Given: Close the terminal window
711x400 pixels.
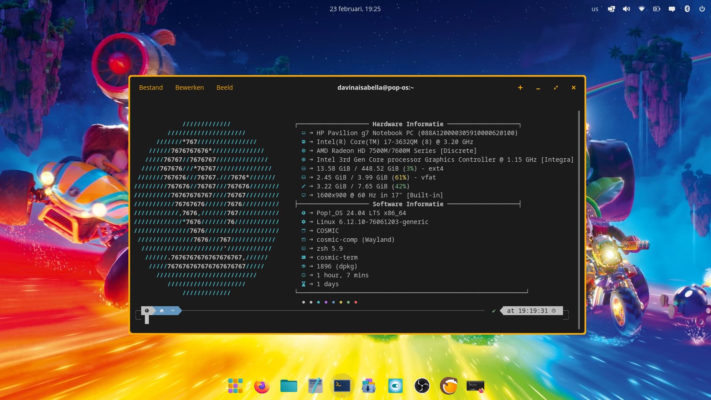Looking at the screenshot, I should click(573, 88).
